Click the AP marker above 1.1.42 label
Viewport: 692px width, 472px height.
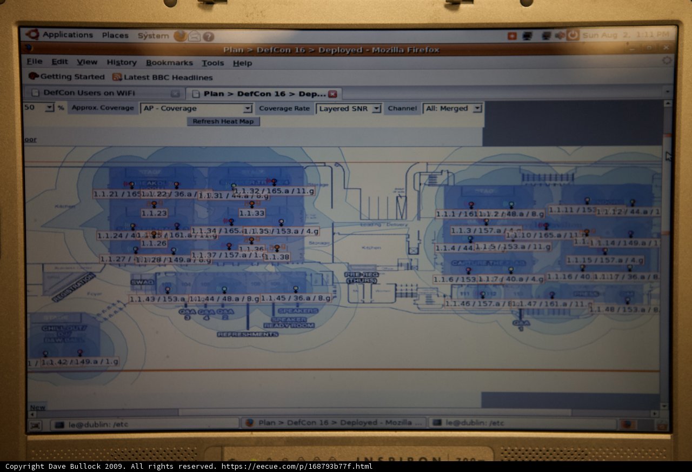tap(79, 353)
